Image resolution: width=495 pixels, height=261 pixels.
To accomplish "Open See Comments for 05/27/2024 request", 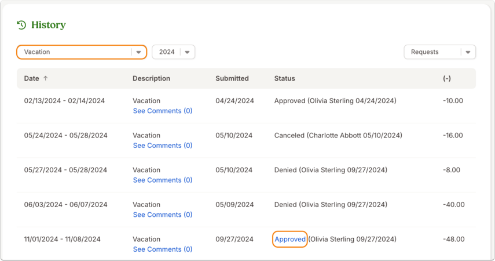I will pos(163,180).
